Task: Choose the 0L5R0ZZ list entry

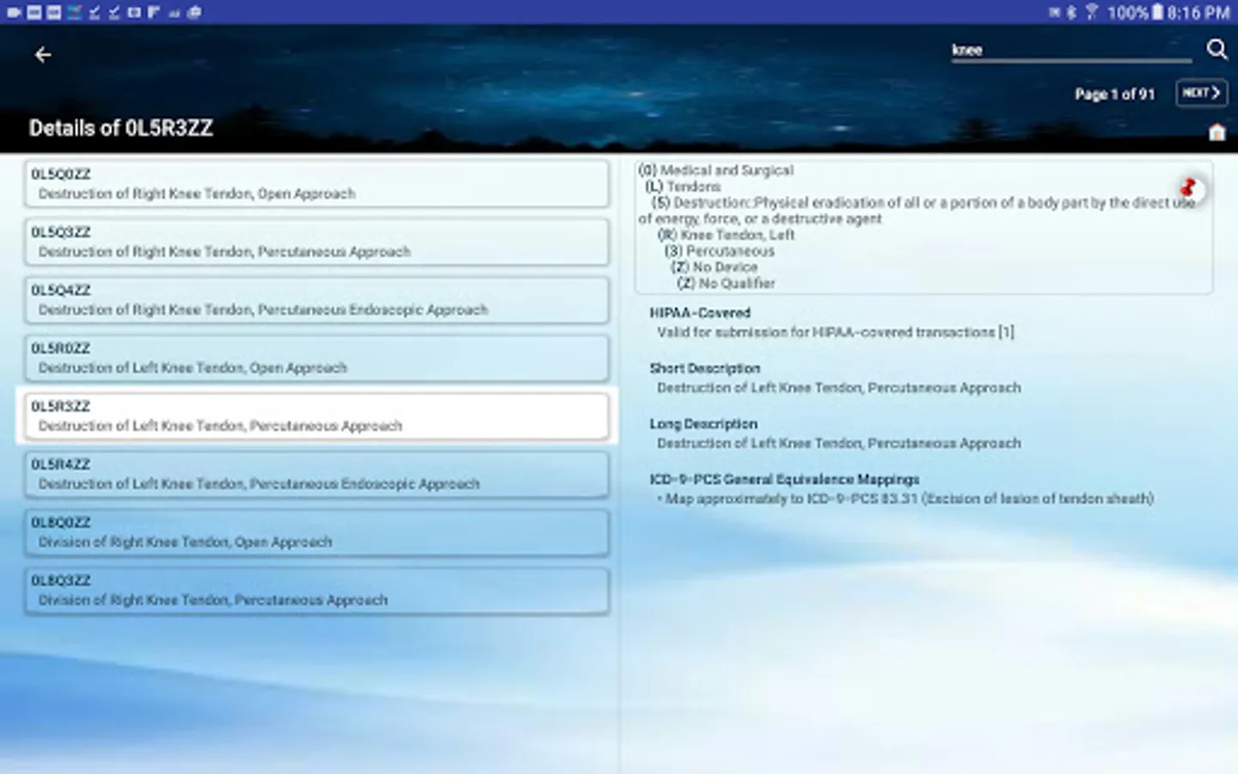Action: point(316,359)
